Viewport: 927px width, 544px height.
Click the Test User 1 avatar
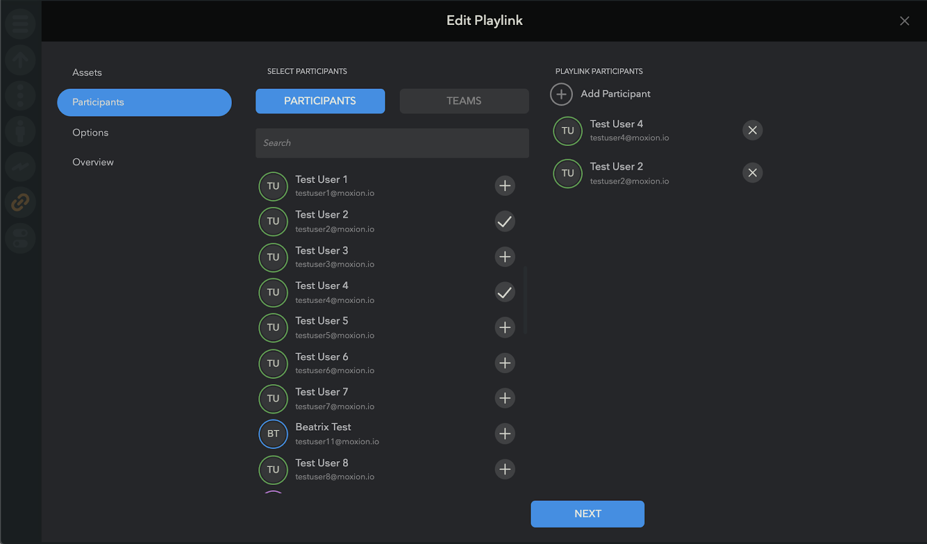point(273,186)
